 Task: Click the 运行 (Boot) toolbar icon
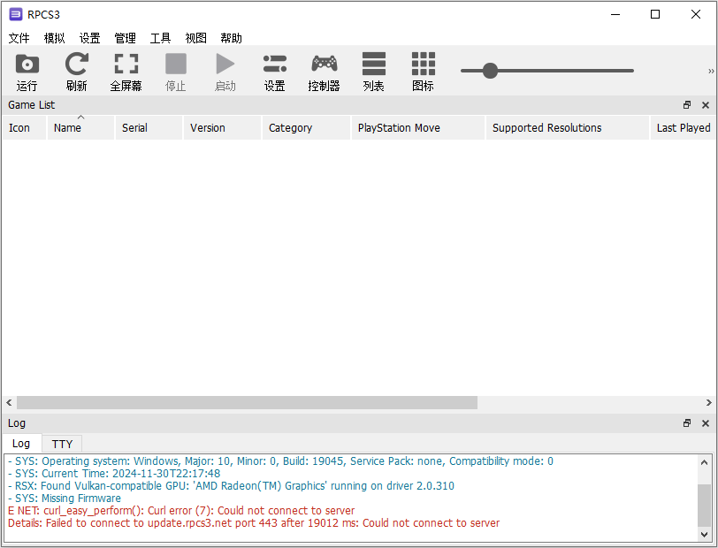pyautogui.click(x=27, y=71)
